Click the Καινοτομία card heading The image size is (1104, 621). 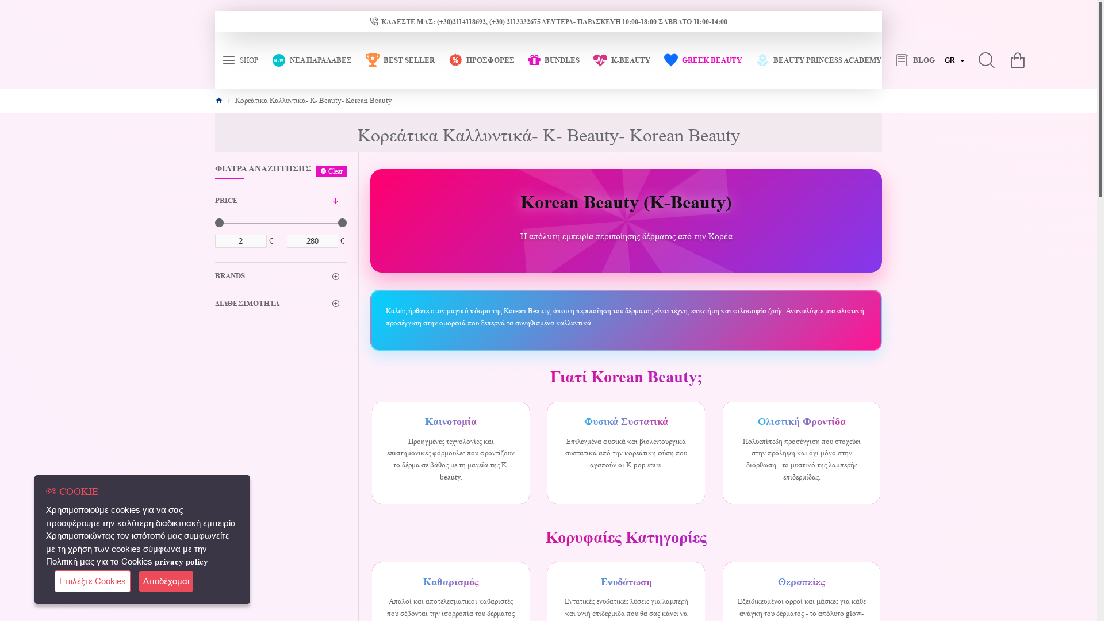[x=451, y=422]
